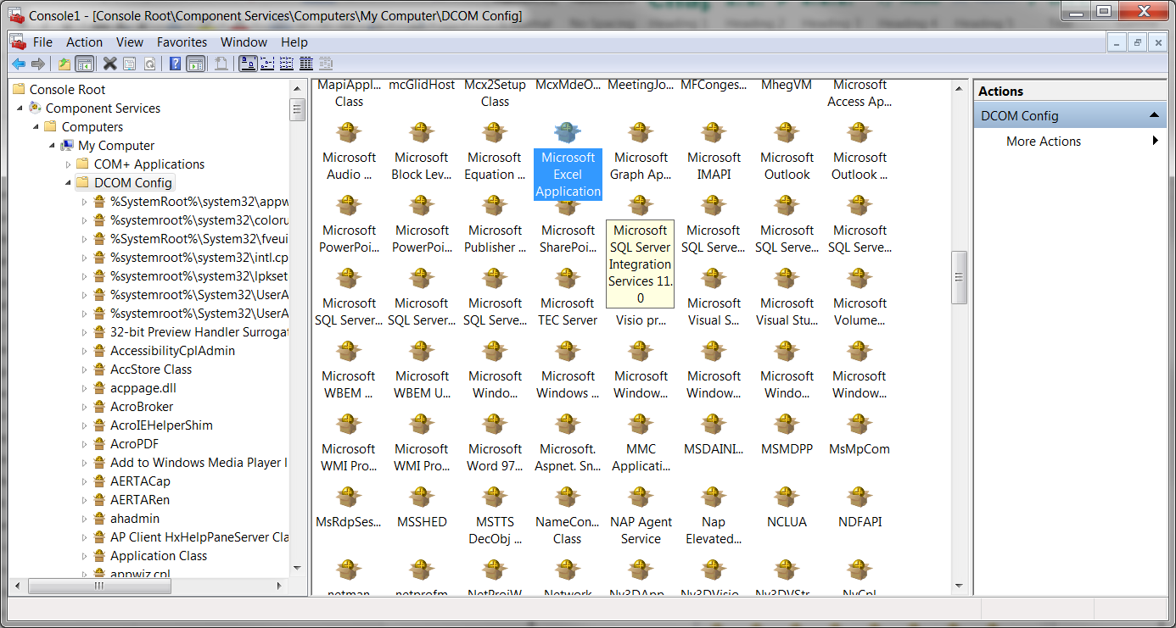Select the Microsoft Audio DCOM item
The height and width of the screenshot is (628, 1176).
click(x=349, y=151)
